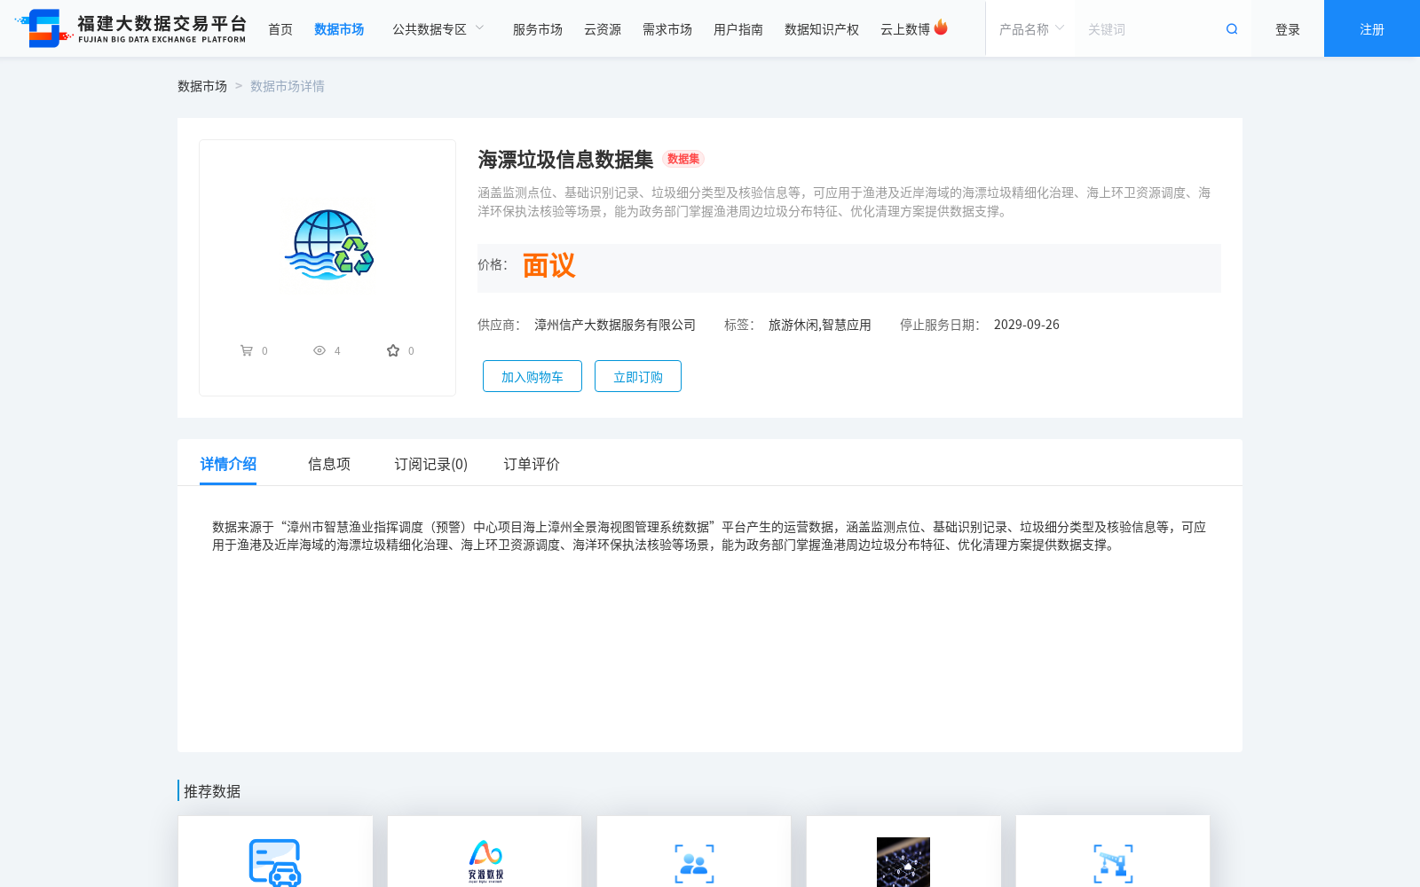Viewport: 1420px width, 887px height.
Task: Open 云资源 navigation item
Action: pyautogui.click(x=603, y=29)
